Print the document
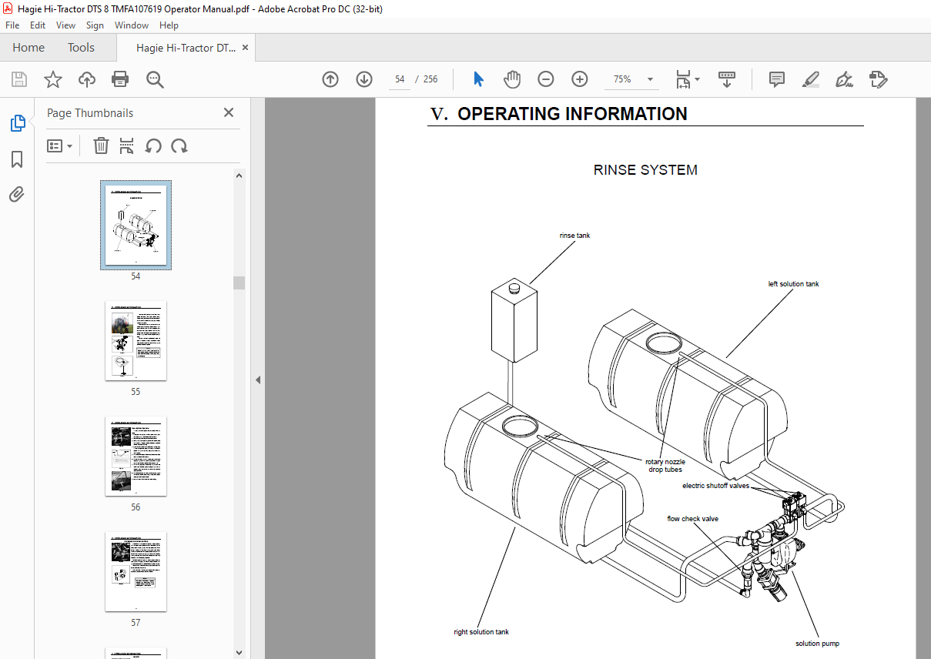Viewport: 931px width, 659px height. pos(120,79)
